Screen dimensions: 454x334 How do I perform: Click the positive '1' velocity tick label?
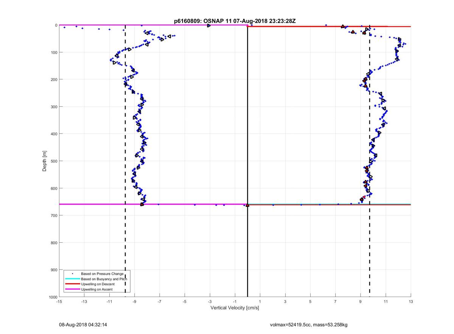pyautogui.click(x=260, y=302)
